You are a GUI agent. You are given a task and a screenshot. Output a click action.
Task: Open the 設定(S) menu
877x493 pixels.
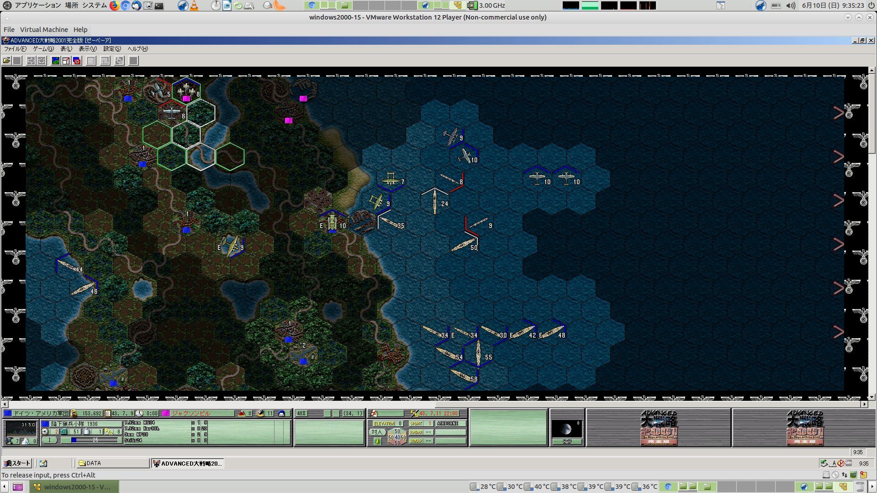point(112,49)
